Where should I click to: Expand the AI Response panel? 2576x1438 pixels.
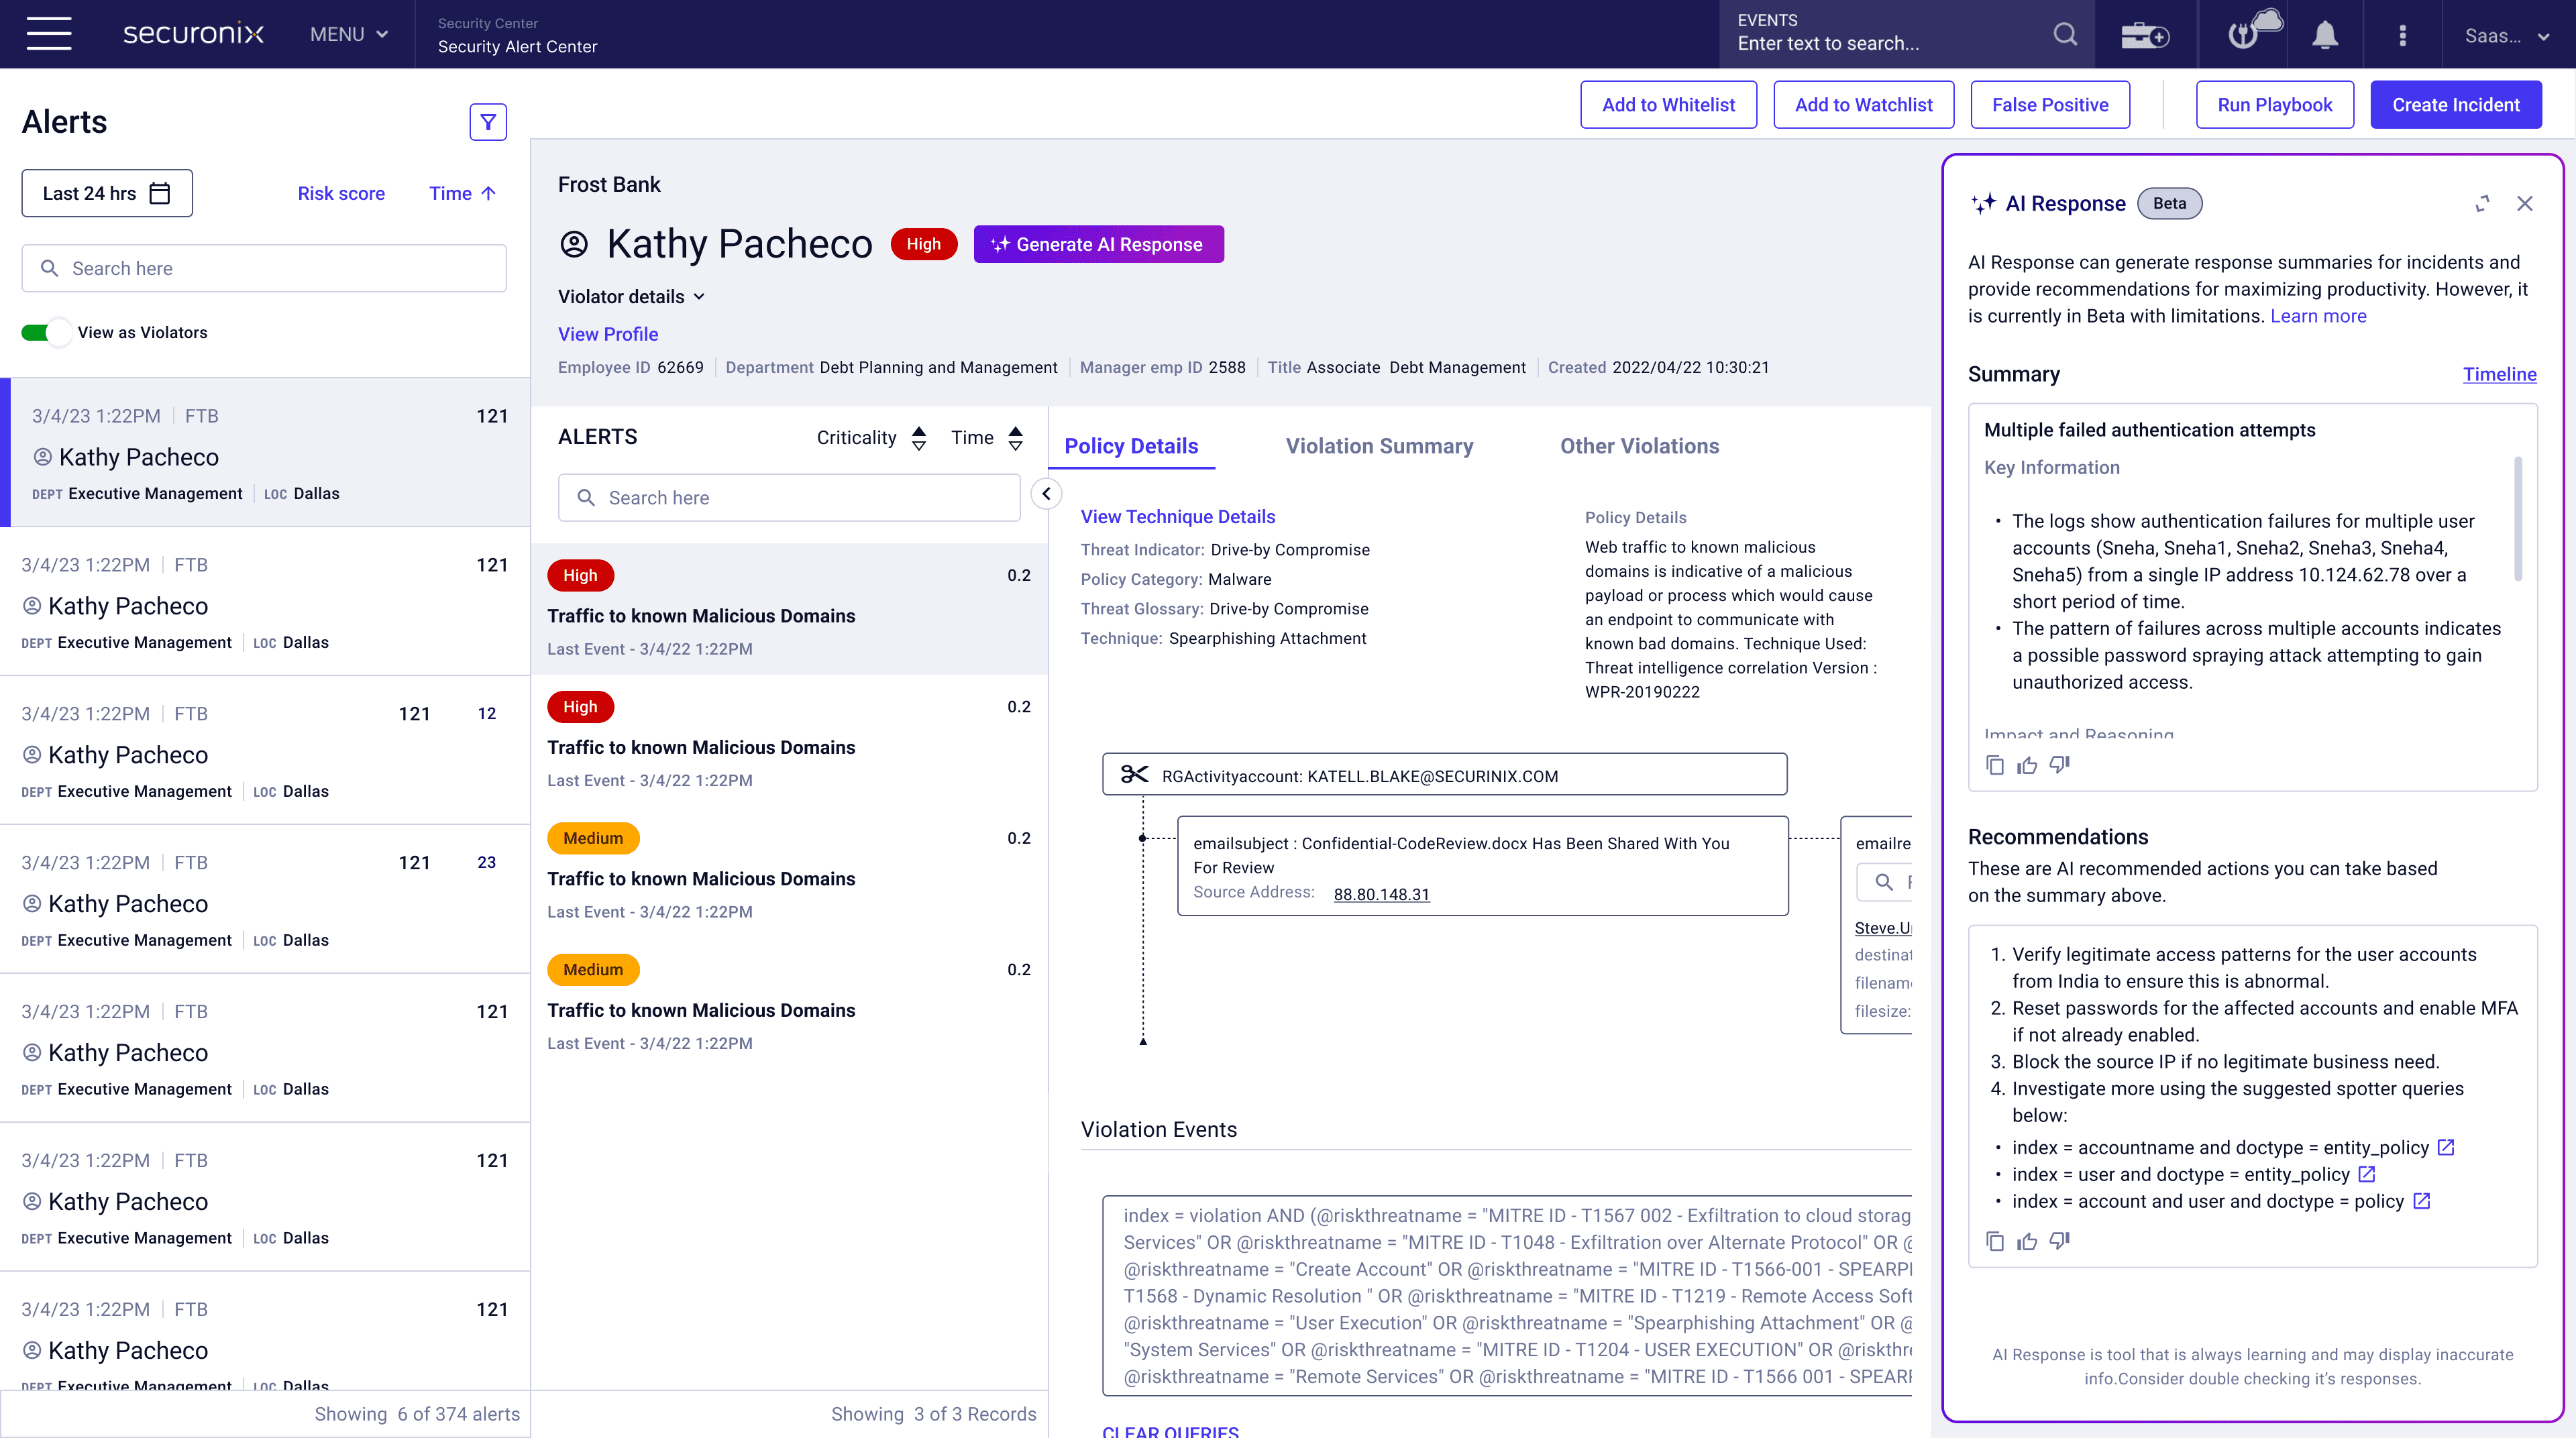click(2482, 204)
